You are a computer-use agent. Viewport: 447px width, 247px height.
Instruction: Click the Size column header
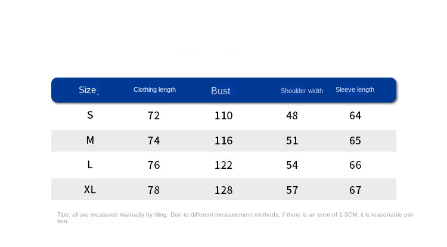88,90
